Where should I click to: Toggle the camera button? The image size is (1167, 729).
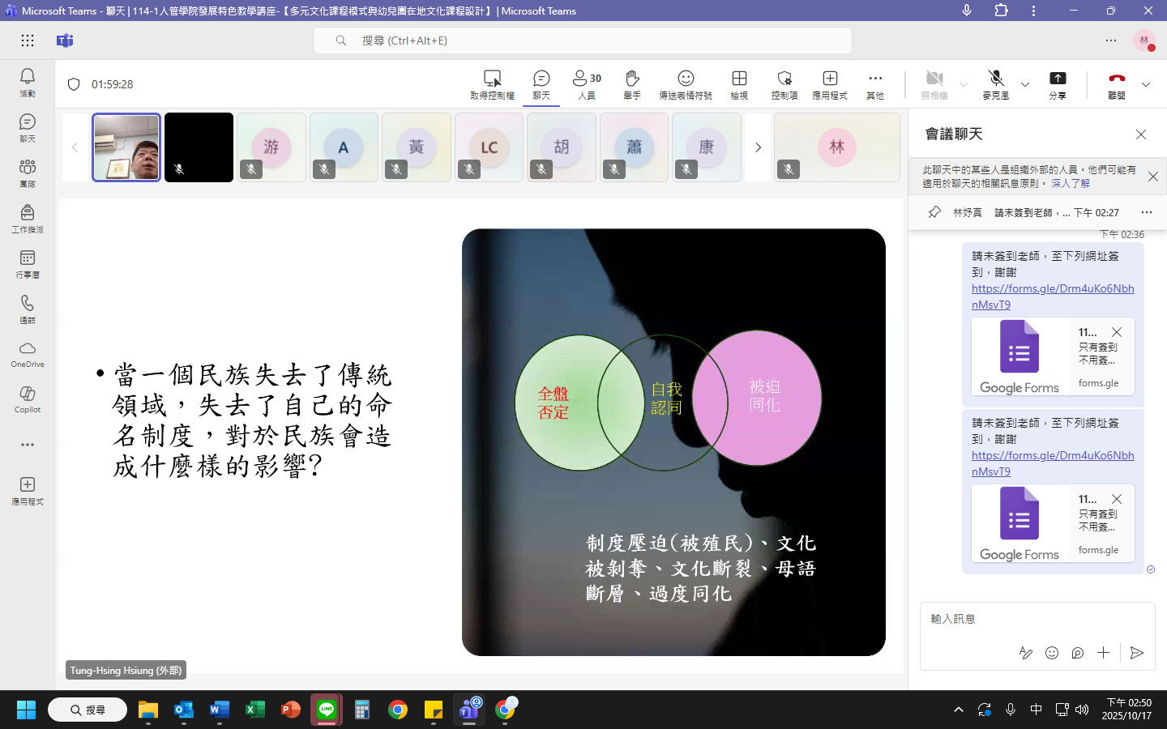[x=934, y=83]
